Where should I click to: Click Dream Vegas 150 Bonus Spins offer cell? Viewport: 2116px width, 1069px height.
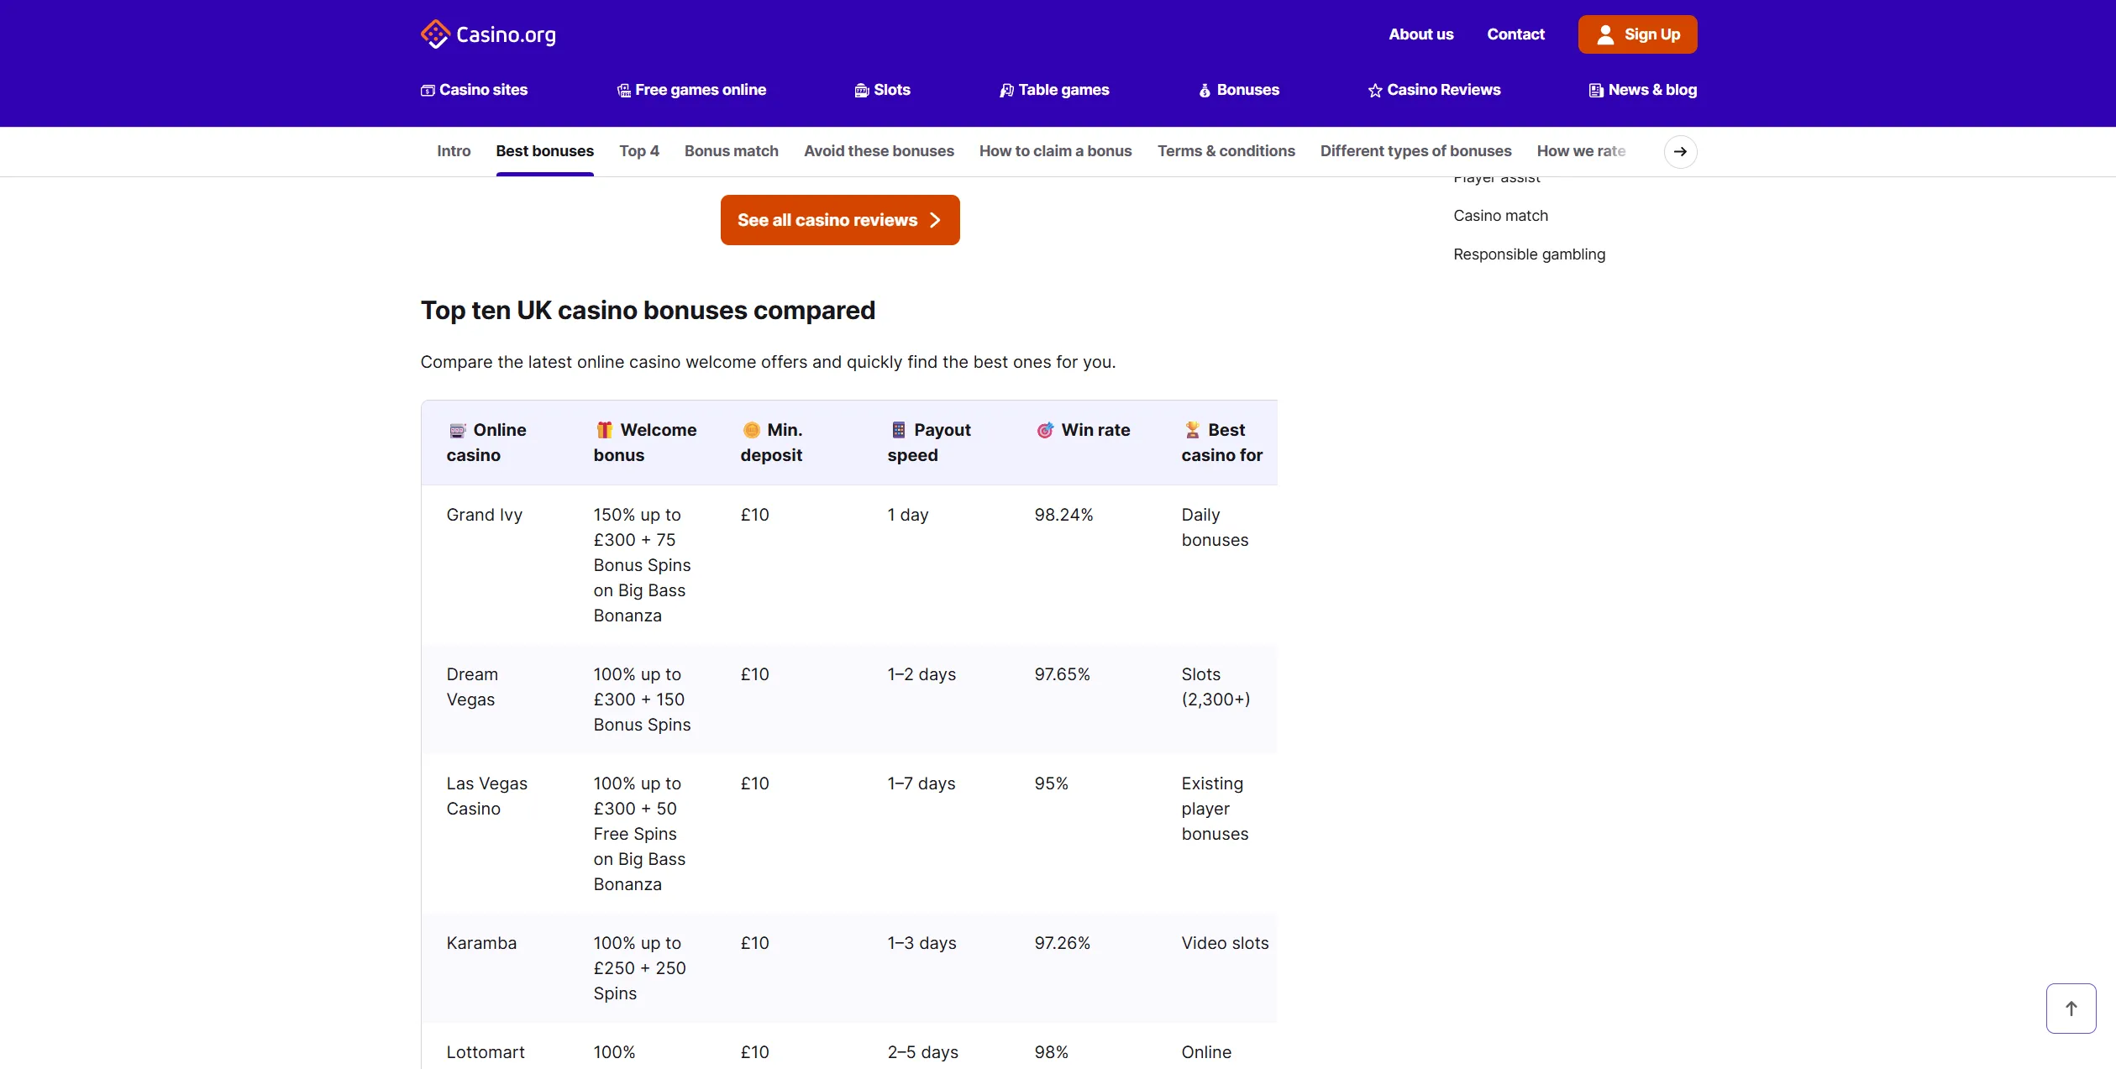(642, 700)
